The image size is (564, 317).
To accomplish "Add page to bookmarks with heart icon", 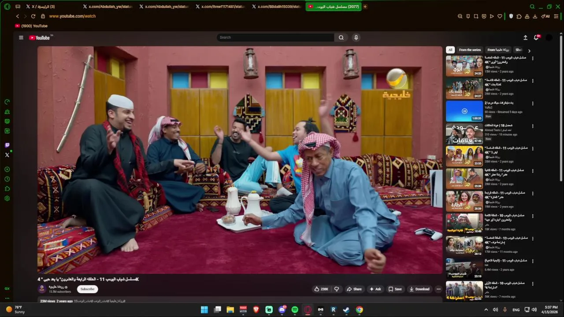I will tap(500, 16).
